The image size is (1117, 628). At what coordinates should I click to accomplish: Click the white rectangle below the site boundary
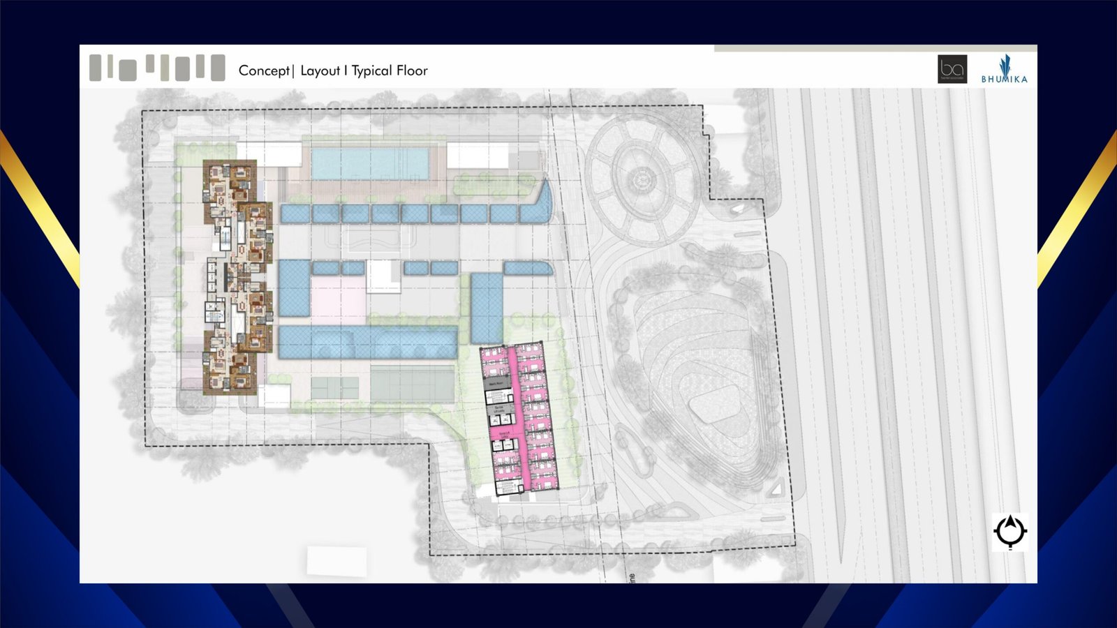pyautogui.click(x=336, y=560)
